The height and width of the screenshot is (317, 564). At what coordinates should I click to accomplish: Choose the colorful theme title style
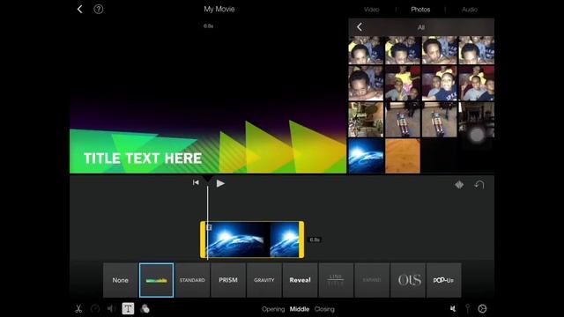click(x=157, y=280)
